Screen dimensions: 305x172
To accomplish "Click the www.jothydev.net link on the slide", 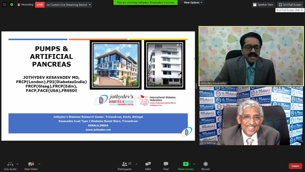I will point(98,130).
